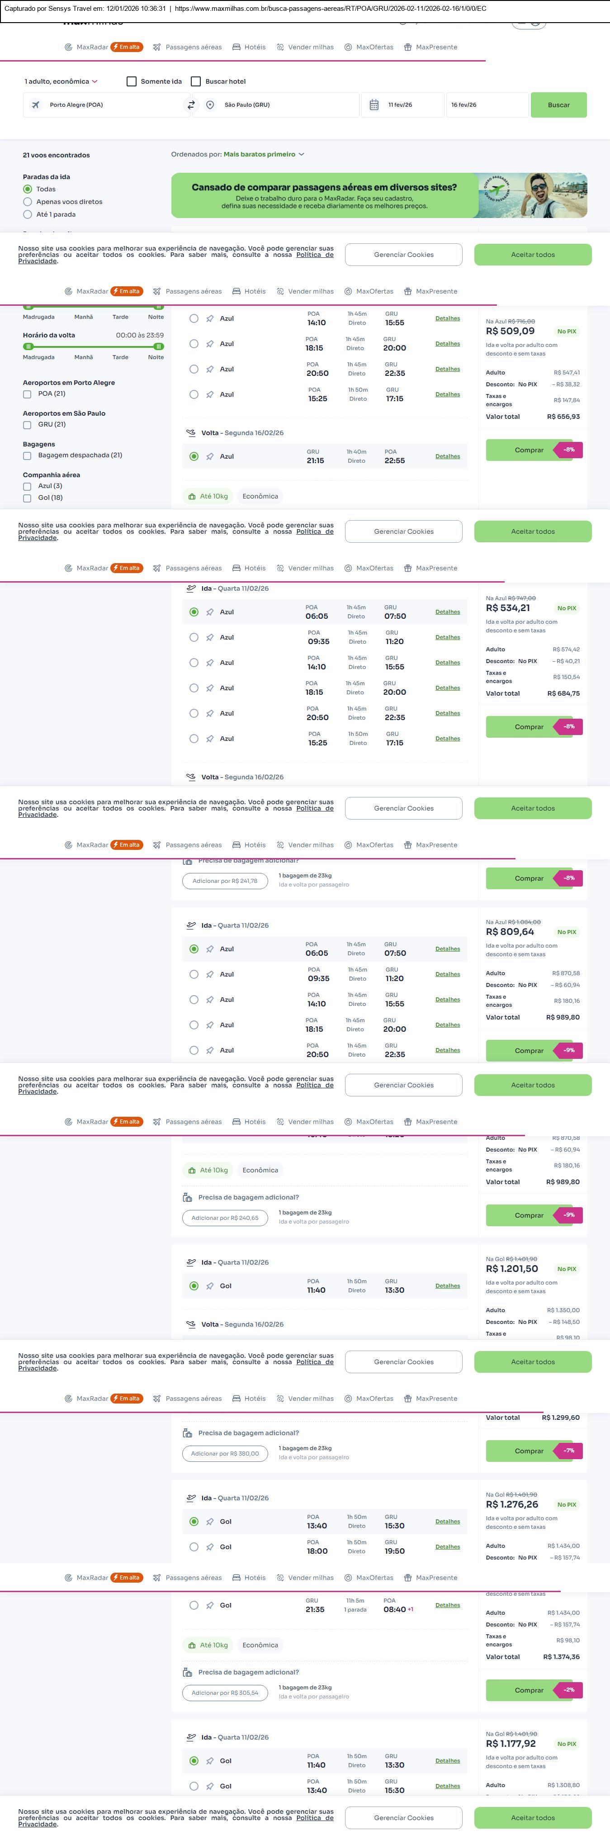Viewport: 610px width, 1840px height.
Task: Click the calendar icon beside departure date
Action: coord(374,105)
